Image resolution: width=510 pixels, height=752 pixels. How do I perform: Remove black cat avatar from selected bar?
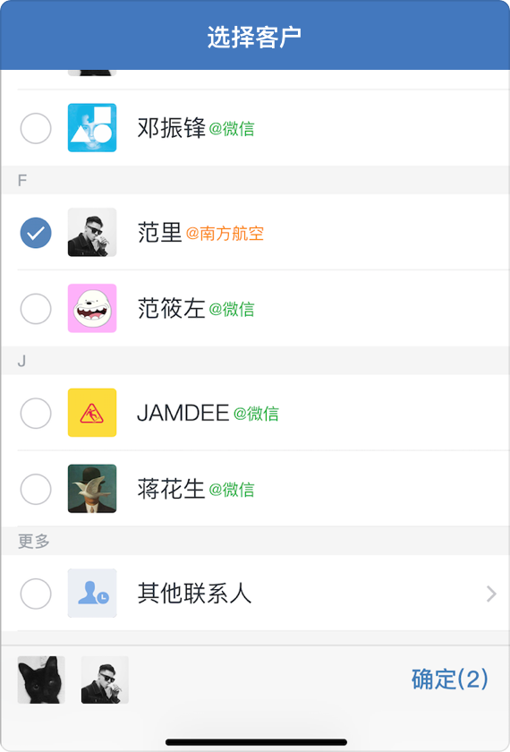(x=41, y=679)
